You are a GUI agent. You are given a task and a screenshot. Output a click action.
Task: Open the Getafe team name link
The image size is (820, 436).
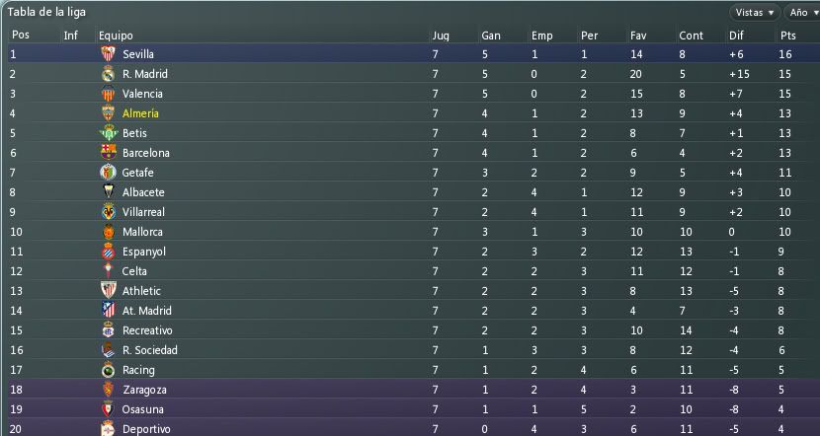point(137,173)
